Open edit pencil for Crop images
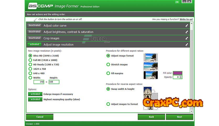Image resolution: width=219 pixels, height=126 pixels. pos(187,38)
